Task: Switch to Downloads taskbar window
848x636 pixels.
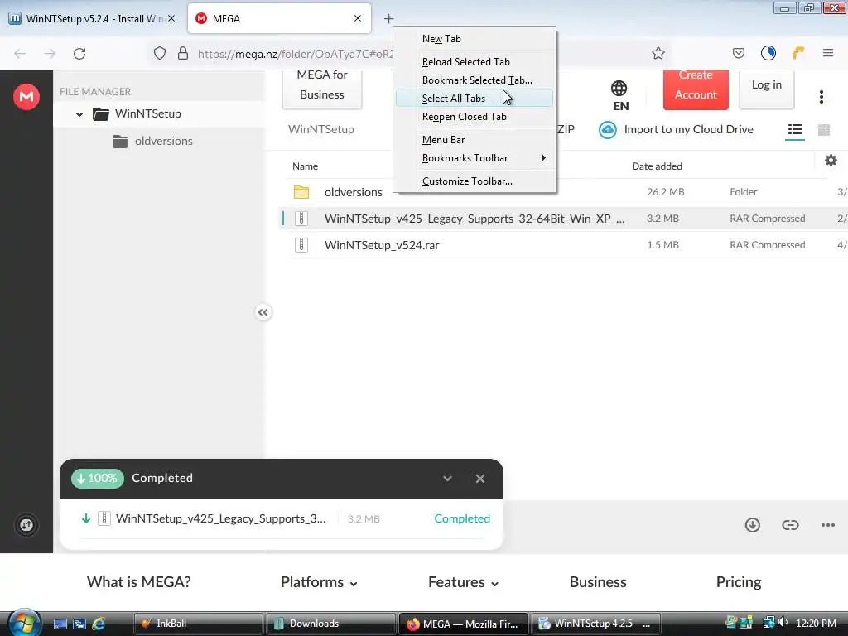Action: [x=331, y=624]
